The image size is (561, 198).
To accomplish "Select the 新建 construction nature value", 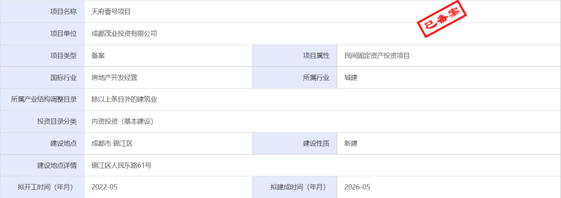I will click(351, 144).
